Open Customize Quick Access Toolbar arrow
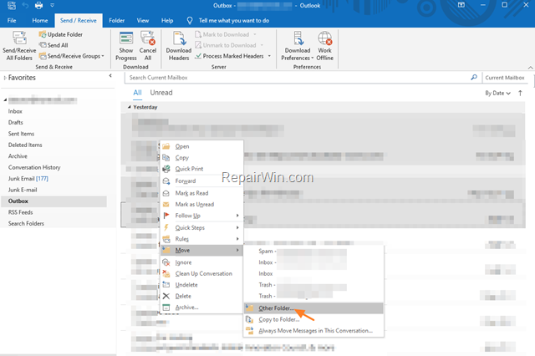Image resolution: width=535 pixels, height=356 pixels. [x=52, y=6]
